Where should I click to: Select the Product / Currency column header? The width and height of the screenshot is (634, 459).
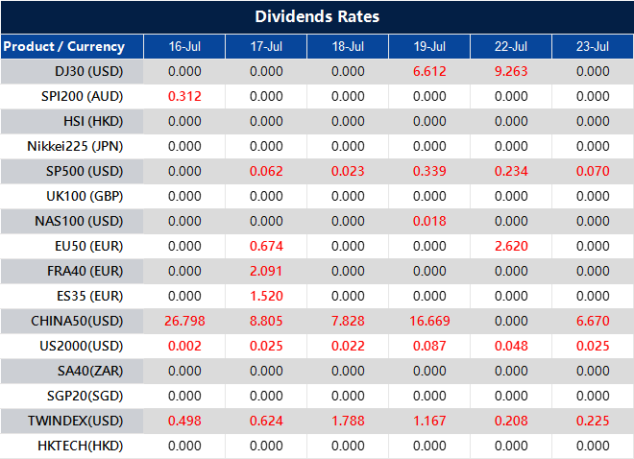tap(63, 46)
